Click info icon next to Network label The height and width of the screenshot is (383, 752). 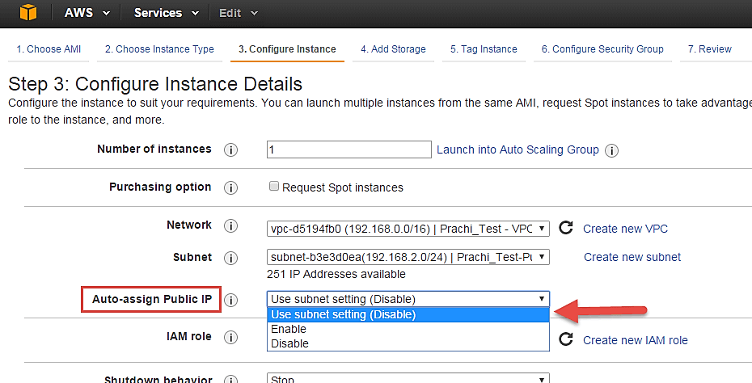tap(230, 226)
